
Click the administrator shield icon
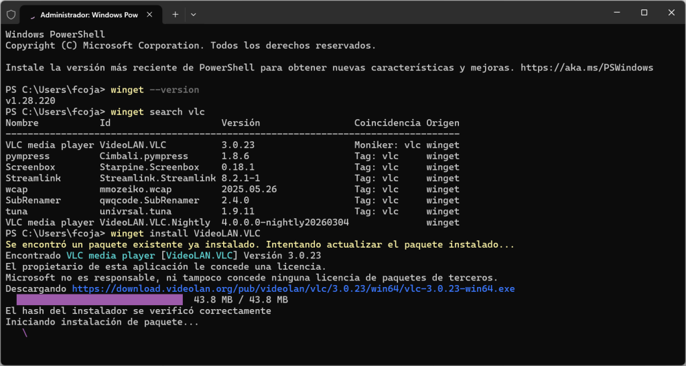tap(11, 13)
